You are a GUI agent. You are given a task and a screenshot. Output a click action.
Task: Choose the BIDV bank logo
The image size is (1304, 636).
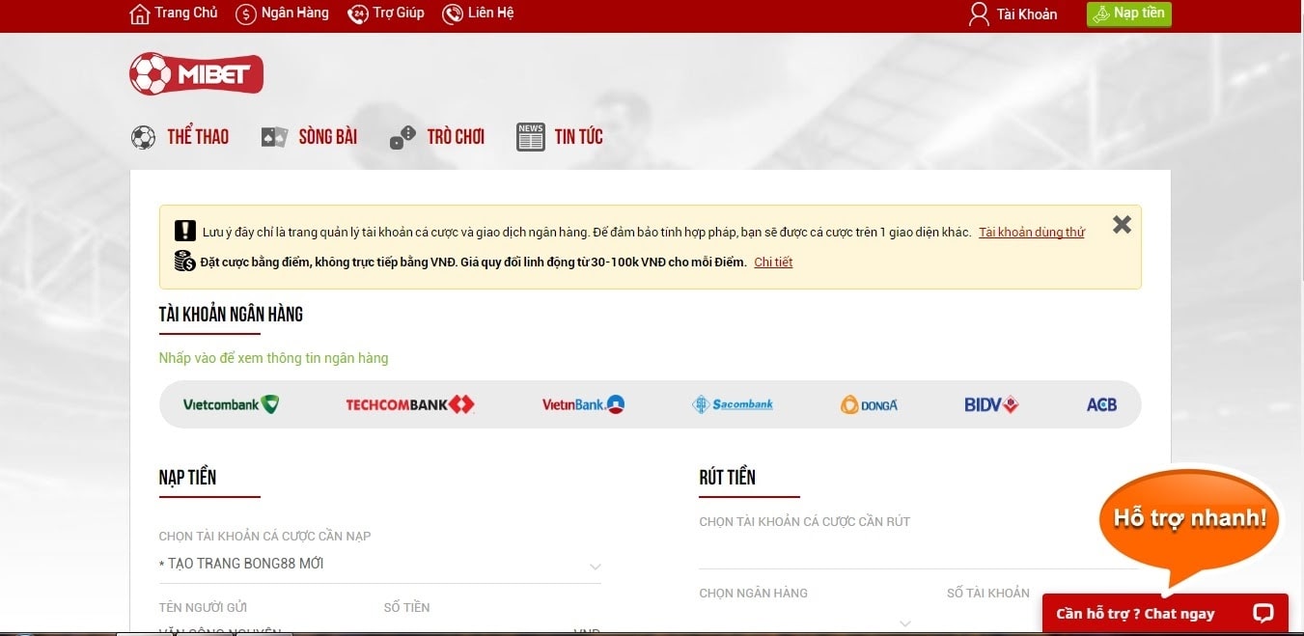coord(991,404)
